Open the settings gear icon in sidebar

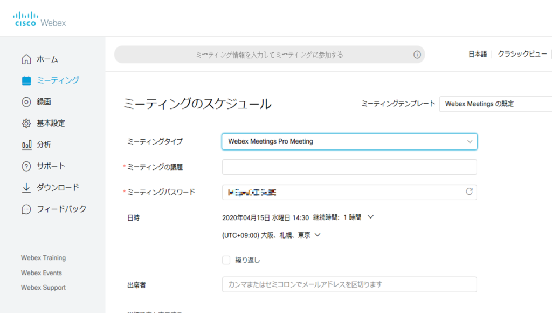26,124
